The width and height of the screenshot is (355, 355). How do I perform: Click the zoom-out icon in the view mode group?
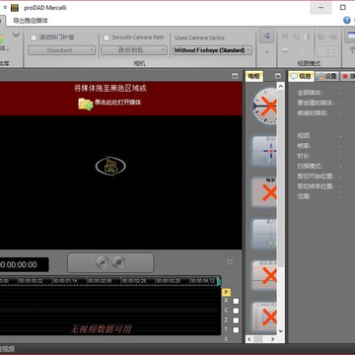coord(322,36)
